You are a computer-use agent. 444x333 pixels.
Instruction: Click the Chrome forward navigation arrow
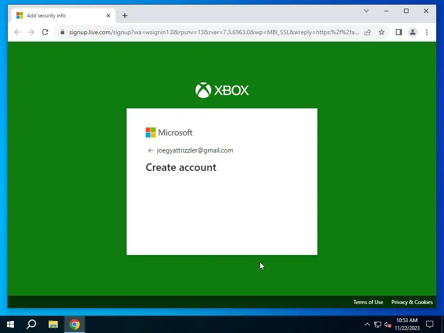pos(31,32)
